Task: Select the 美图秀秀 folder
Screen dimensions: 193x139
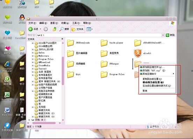Action: click(109, 53)
